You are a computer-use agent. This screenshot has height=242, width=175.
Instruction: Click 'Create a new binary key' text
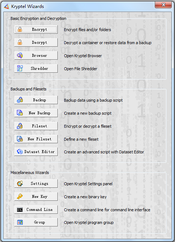click(85, 197)
